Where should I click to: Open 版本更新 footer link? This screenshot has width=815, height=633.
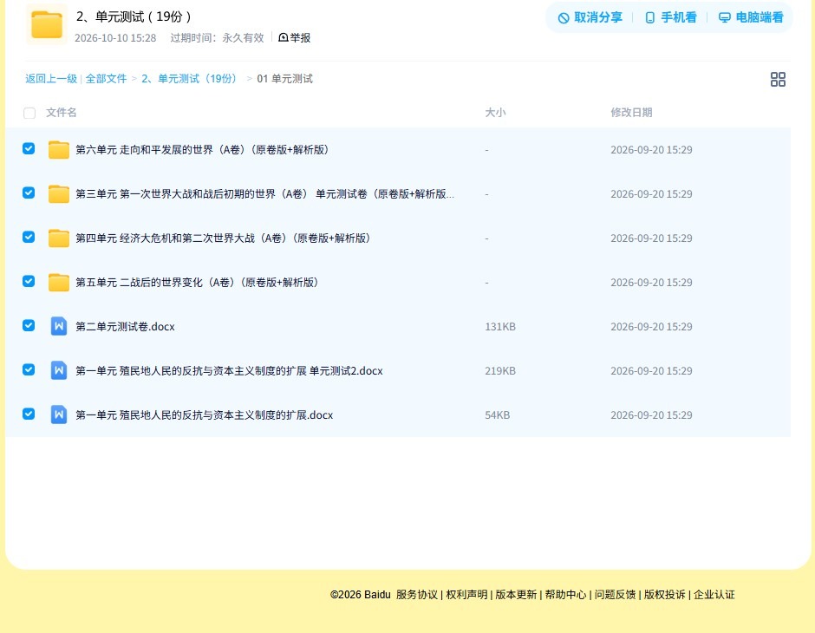(x=516, y=595)
